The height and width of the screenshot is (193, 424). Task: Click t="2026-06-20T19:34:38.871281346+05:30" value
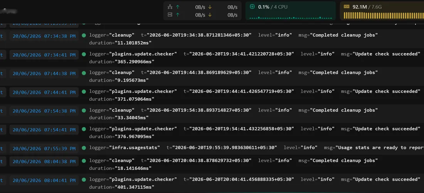(196, 35)
